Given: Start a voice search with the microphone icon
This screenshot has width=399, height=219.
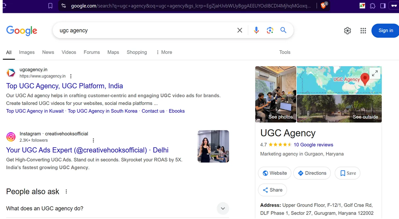Looking at the screenshot, I should point(256,30).
